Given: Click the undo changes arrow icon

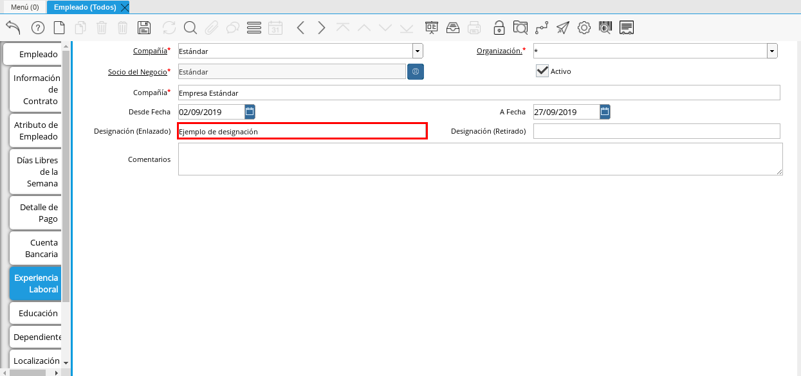Looking at the screenshot, I should click(x=14, y=28).
